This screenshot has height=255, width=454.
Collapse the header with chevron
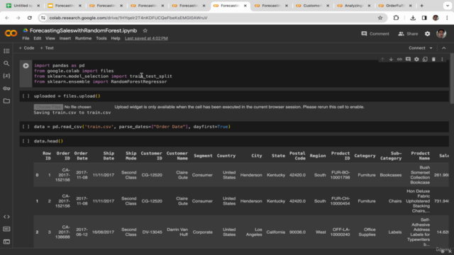click(x=444, y=48)
